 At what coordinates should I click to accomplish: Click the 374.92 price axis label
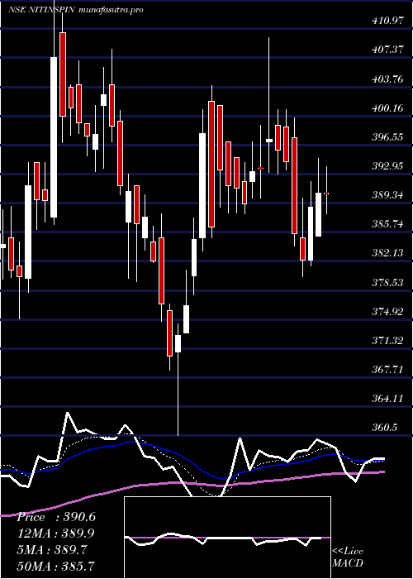click(387, 311)
